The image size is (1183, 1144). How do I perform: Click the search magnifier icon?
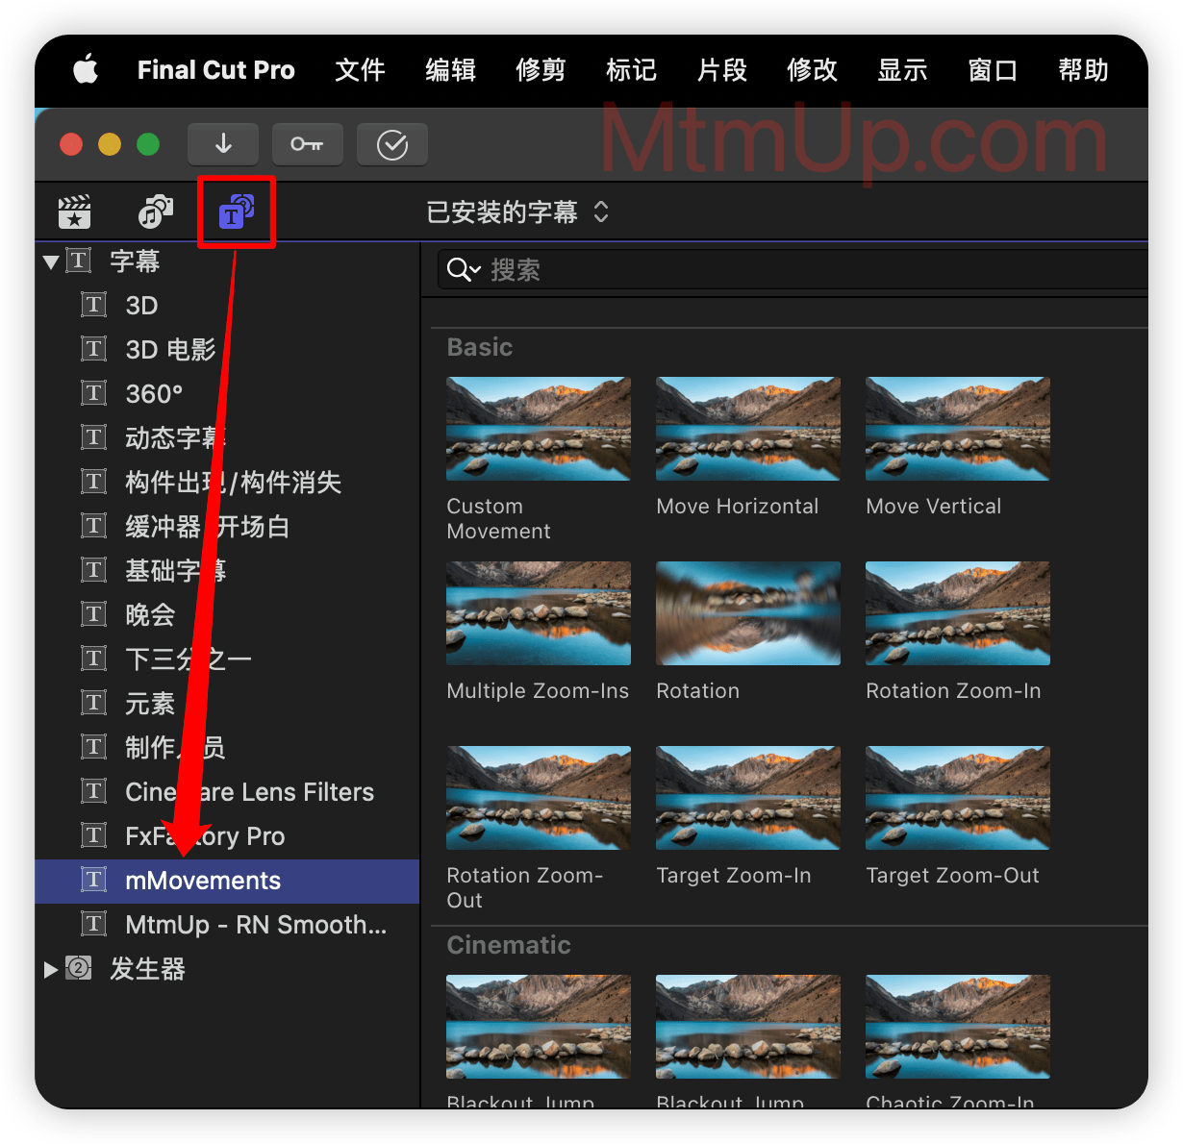point(462,269)
